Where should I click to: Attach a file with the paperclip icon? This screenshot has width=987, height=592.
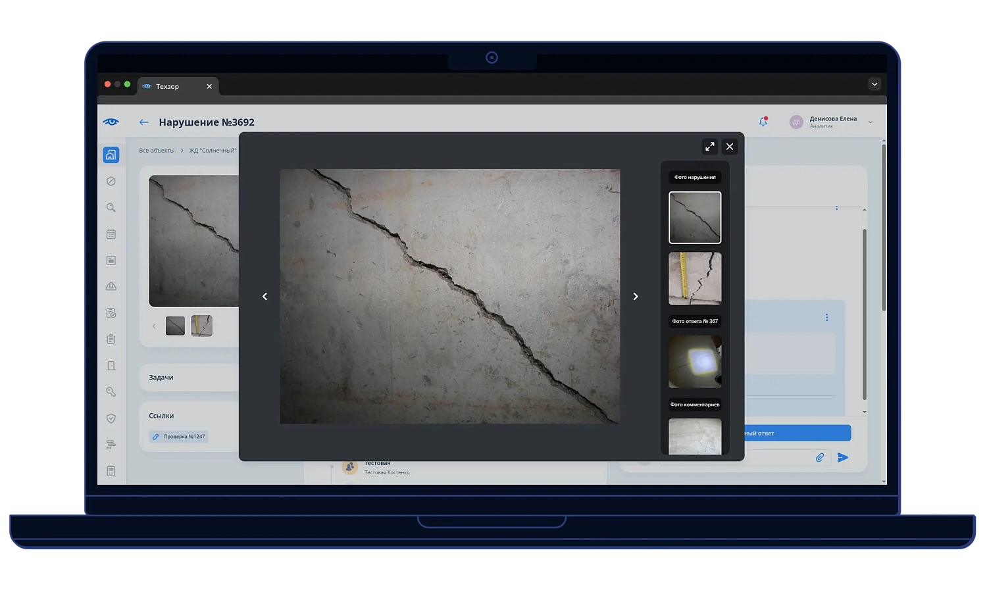click(x=820, y=458)
